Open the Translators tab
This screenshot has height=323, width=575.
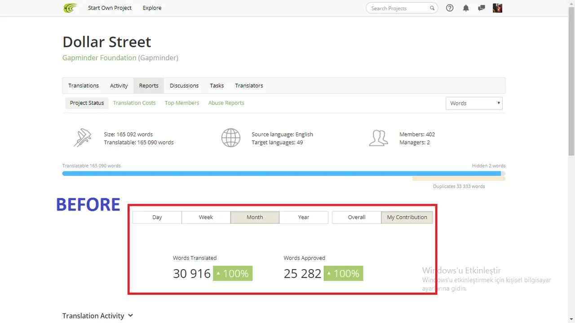click(249, 86)
